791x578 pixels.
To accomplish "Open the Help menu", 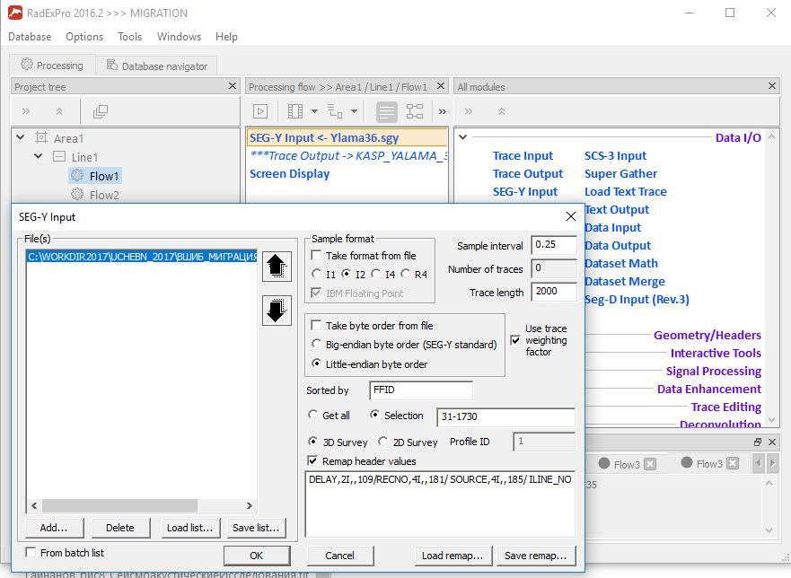I will (x=226, y=36).
